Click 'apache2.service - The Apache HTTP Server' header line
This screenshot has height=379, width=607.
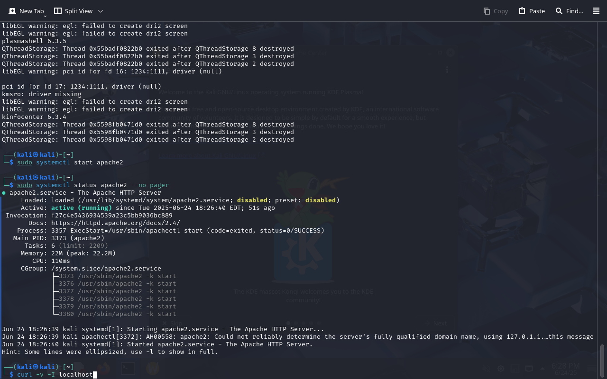pyautogui.click(x=82, y=193)
